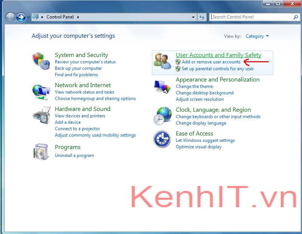
Task: Open the Programs heading link
Action: 68,147
